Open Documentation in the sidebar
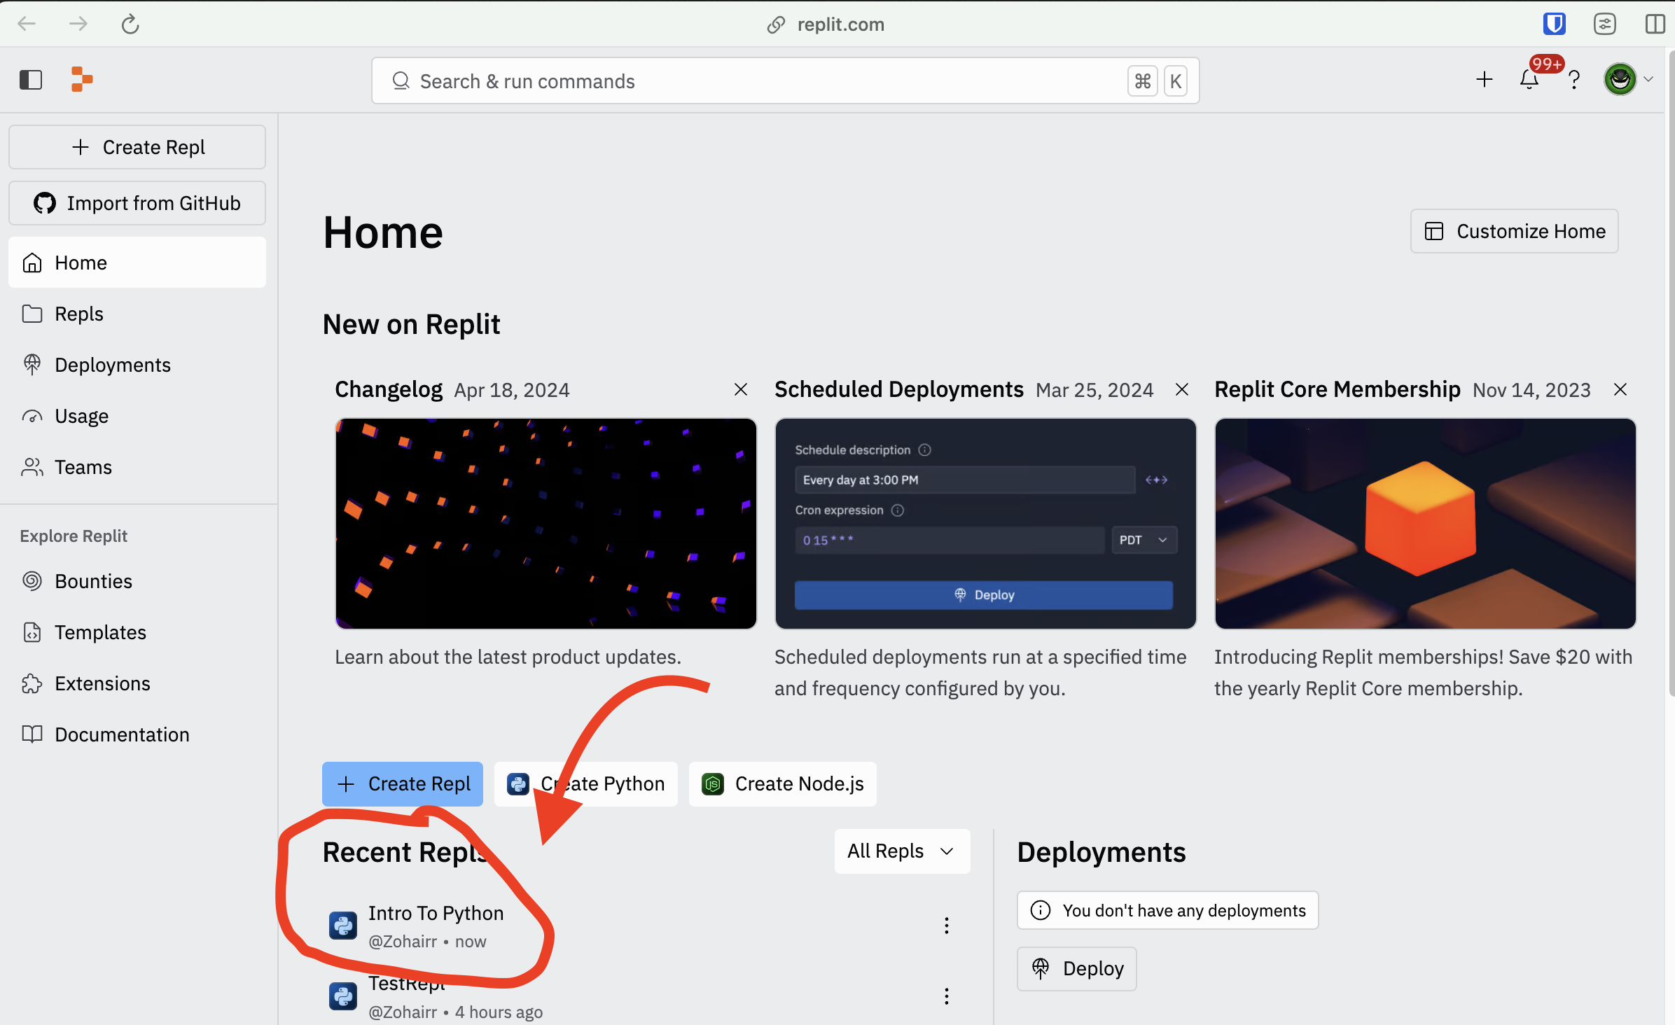Image resolution: width=1675 pixels, height=1025 pixels. [x=137, y=734]
